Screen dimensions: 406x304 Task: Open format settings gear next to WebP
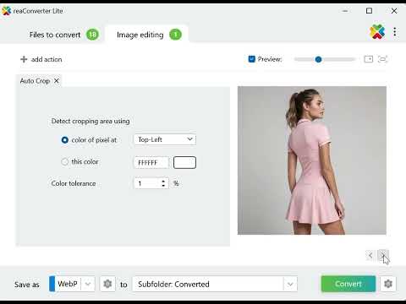107,284
